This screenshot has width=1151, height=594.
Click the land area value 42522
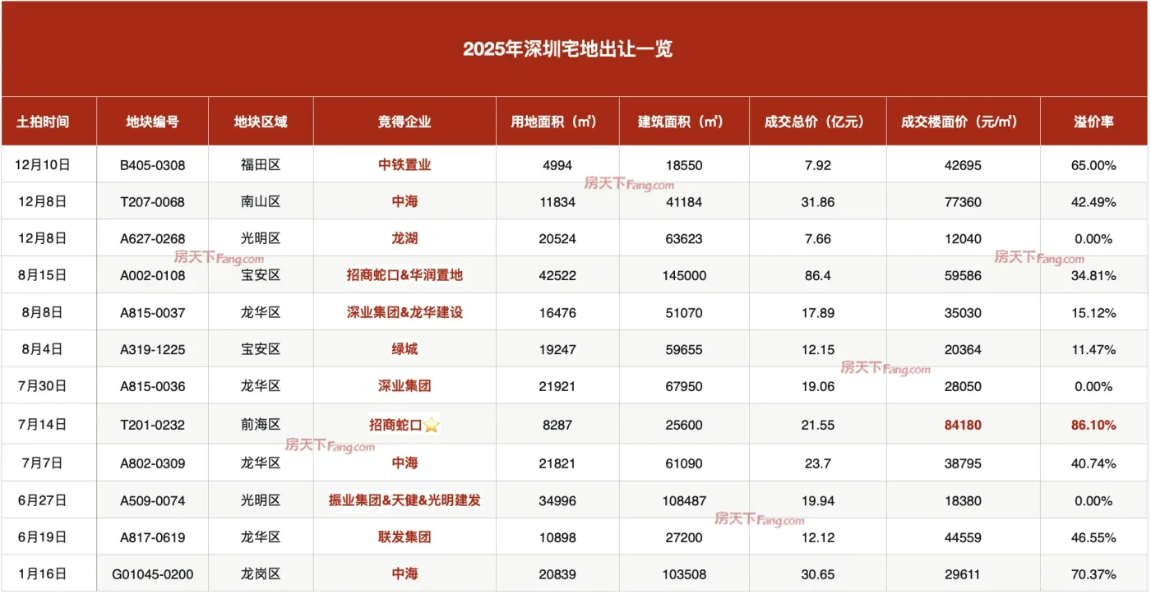(558, 276)
